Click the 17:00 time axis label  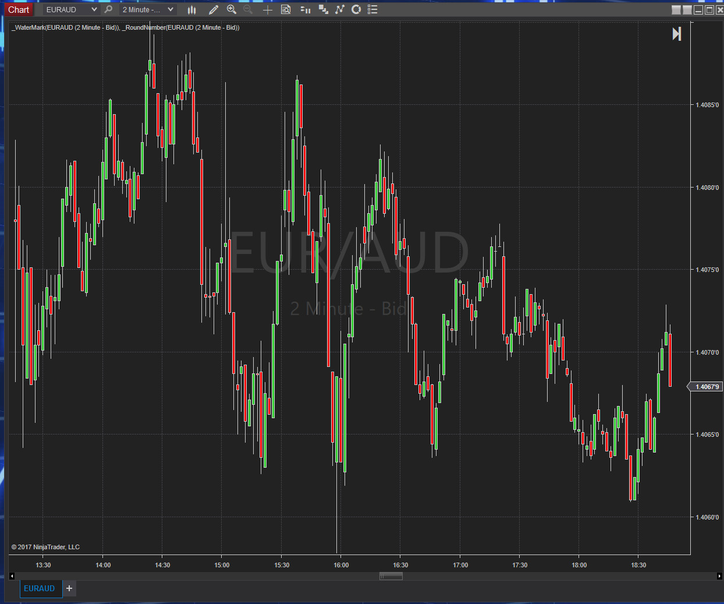(460, 565)
